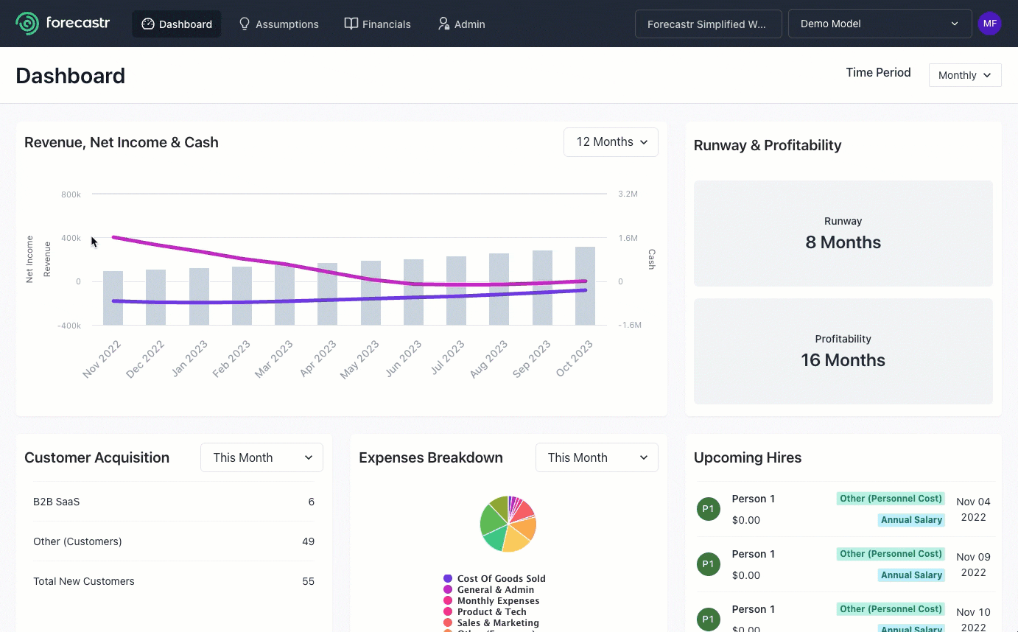The image size is (1018, 632).
Task: Switch to the Admin tab
Action: tap(462, 24)
